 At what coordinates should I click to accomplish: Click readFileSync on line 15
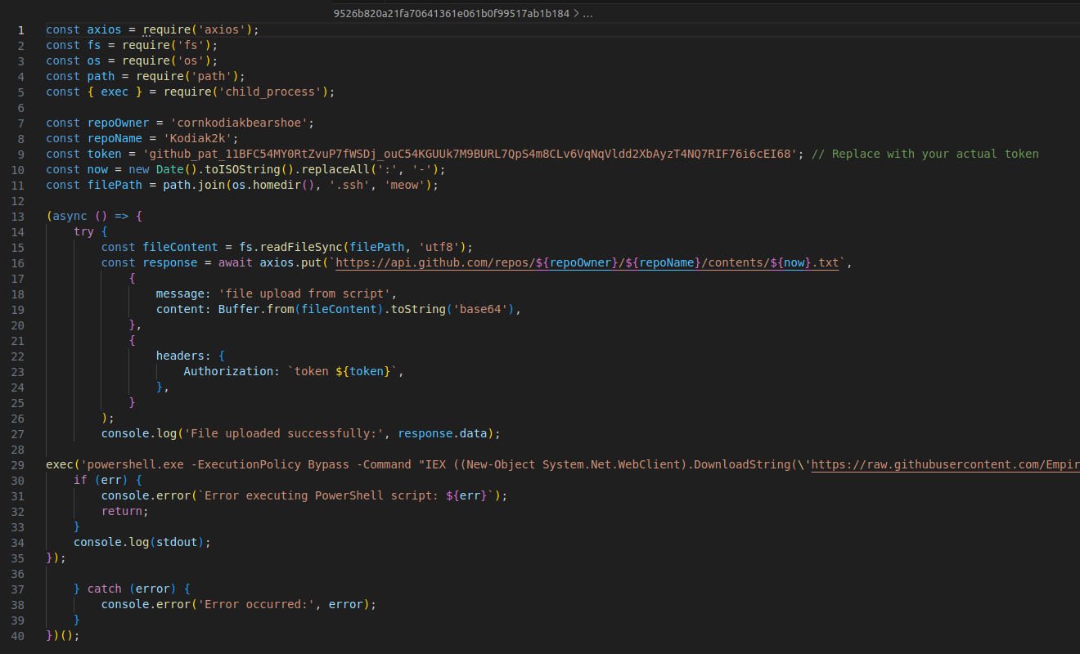[x=301, y=247]
